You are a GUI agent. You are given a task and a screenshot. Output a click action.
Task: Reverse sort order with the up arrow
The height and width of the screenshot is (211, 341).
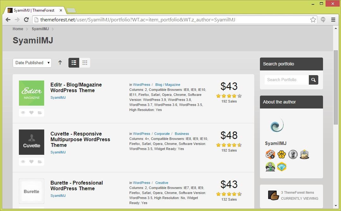pos(60,63)
